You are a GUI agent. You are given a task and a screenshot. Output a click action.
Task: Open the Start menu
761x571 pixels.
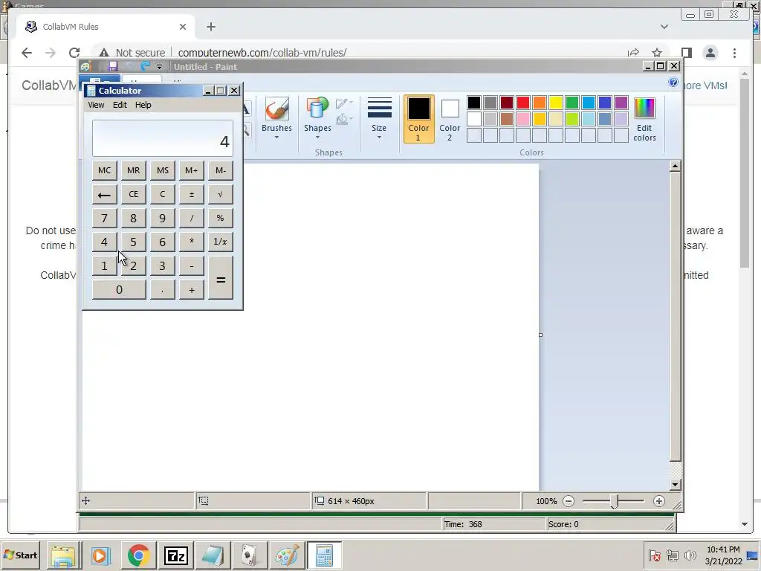click(x=20, y=555)
